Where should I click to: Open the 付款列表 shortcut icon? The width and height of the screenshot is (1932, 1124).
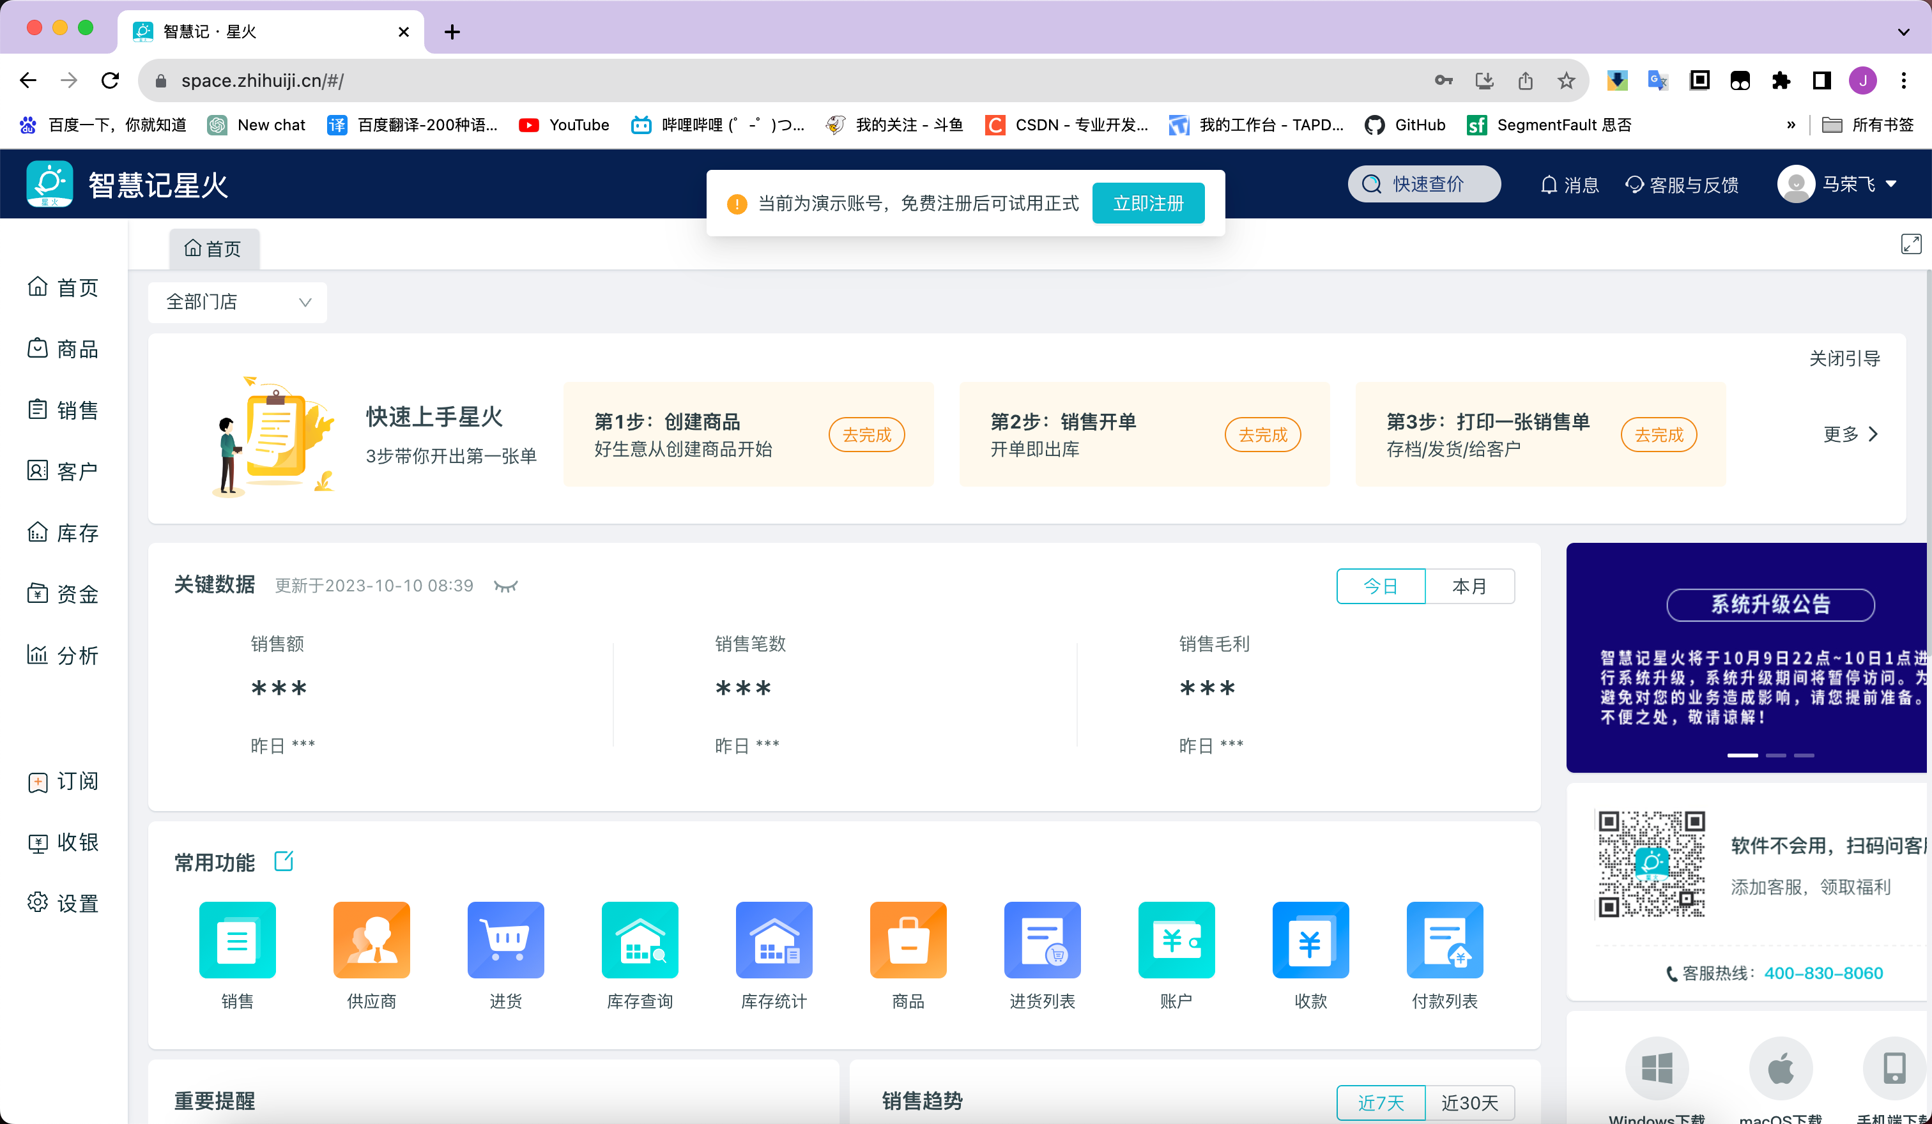pyautogui.click(x=1445, y=939)
